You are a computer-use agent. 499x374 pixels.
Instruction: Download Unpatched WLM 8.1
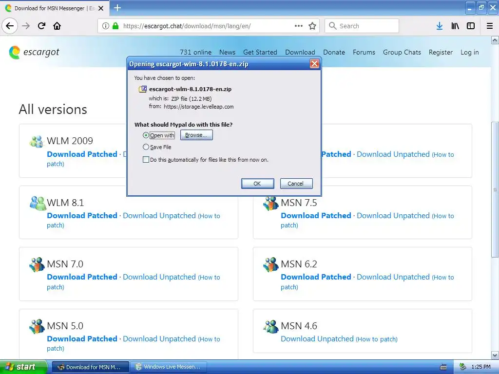tap(159, 216)
